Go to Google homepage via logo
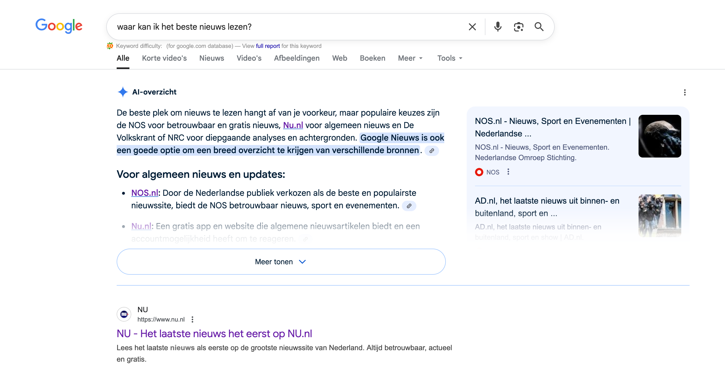 click(x=59, y=26)
